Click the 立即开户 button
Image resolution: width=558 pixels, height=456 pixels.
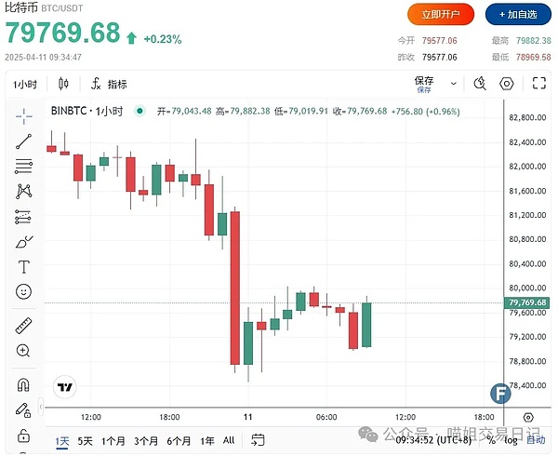click(x=441, y=14)
